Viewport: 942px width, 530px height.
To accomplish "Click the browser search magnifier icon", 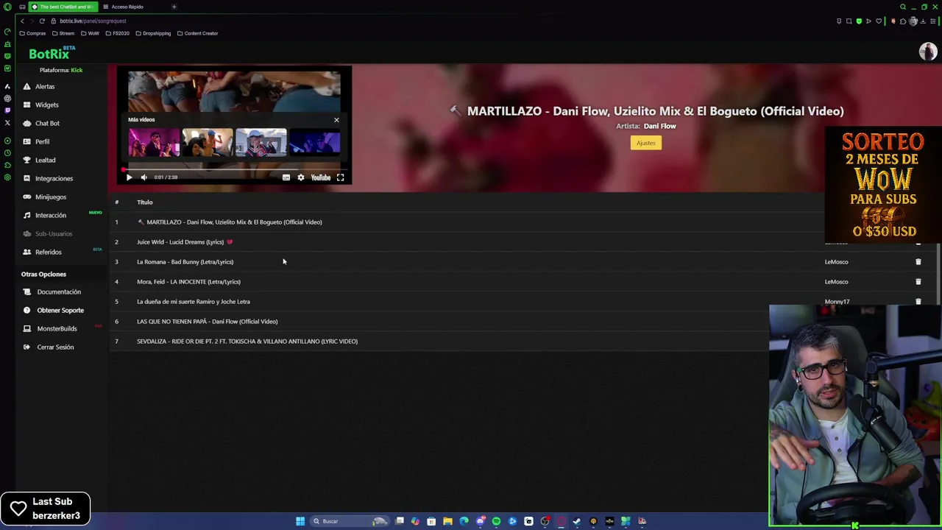I will [903, 7].
